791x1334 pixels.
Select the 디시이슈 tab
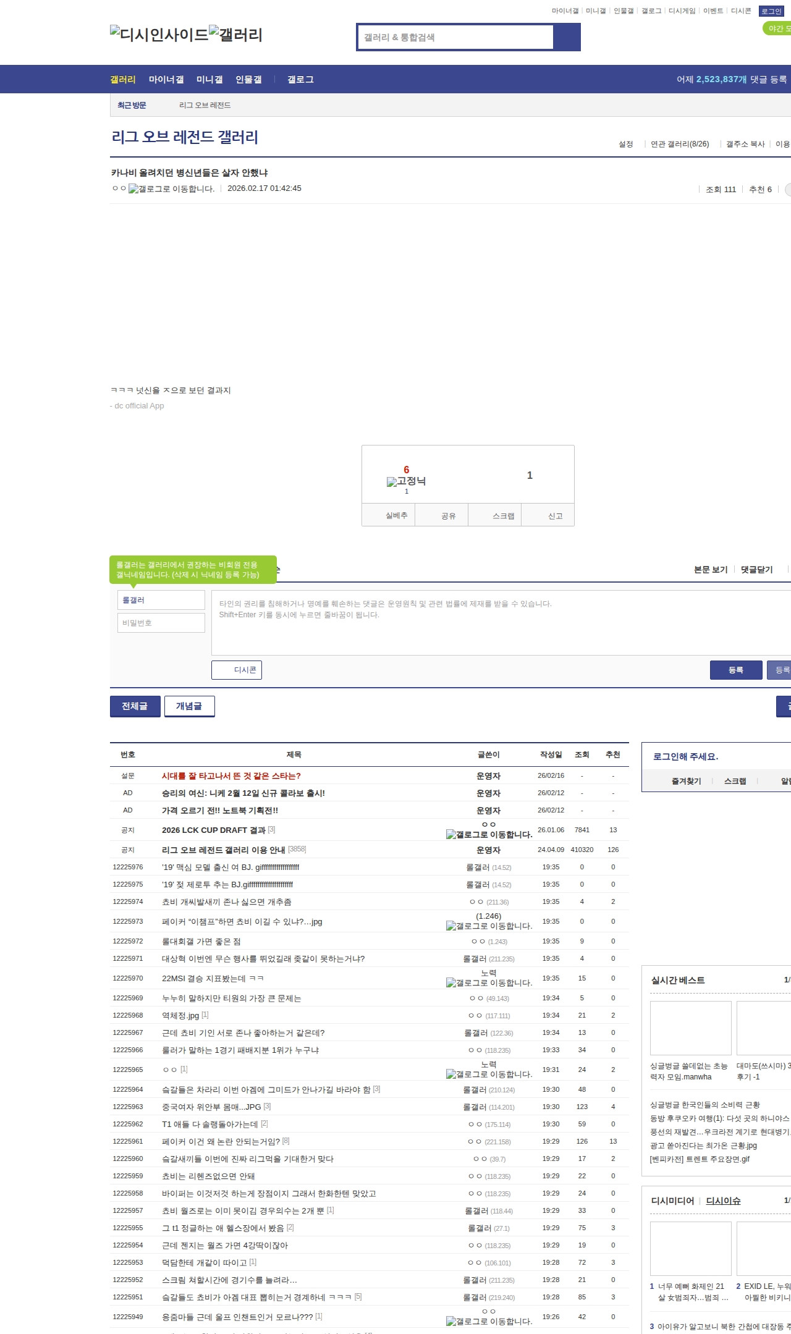point(724,1201)
